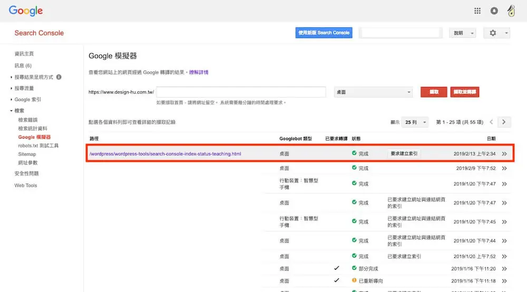
Task: Go to next page of results arrow
Action: coord(504,122)
